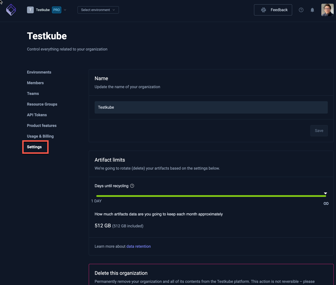Click the Testkube page title
Screen dimensions: 336x285
coord(47,36)
